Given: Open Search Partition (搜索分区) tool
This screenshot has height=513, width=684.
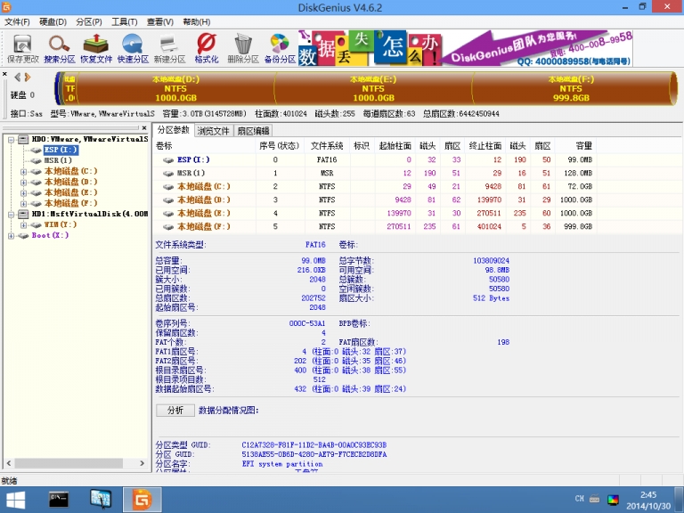Looking at the screenshot, I should pos(60,49).
